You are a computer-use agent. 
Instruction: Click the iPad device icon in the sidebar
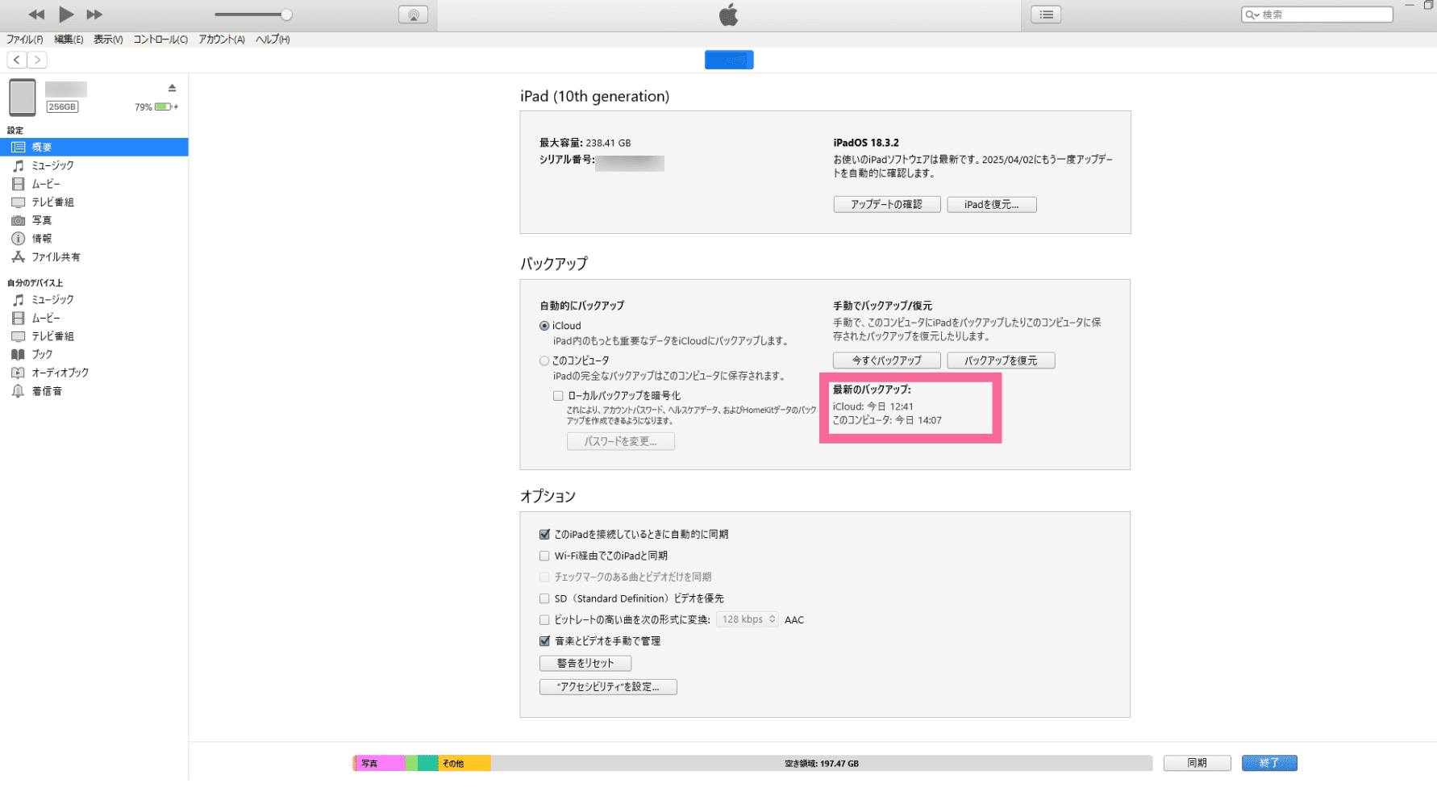click(x=23, y=98)
